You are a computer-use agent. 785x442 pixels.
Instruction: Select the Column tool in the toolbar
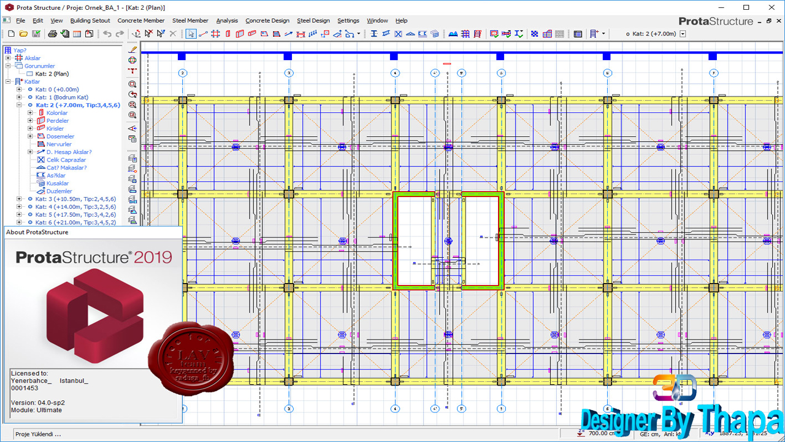(228, 34)
